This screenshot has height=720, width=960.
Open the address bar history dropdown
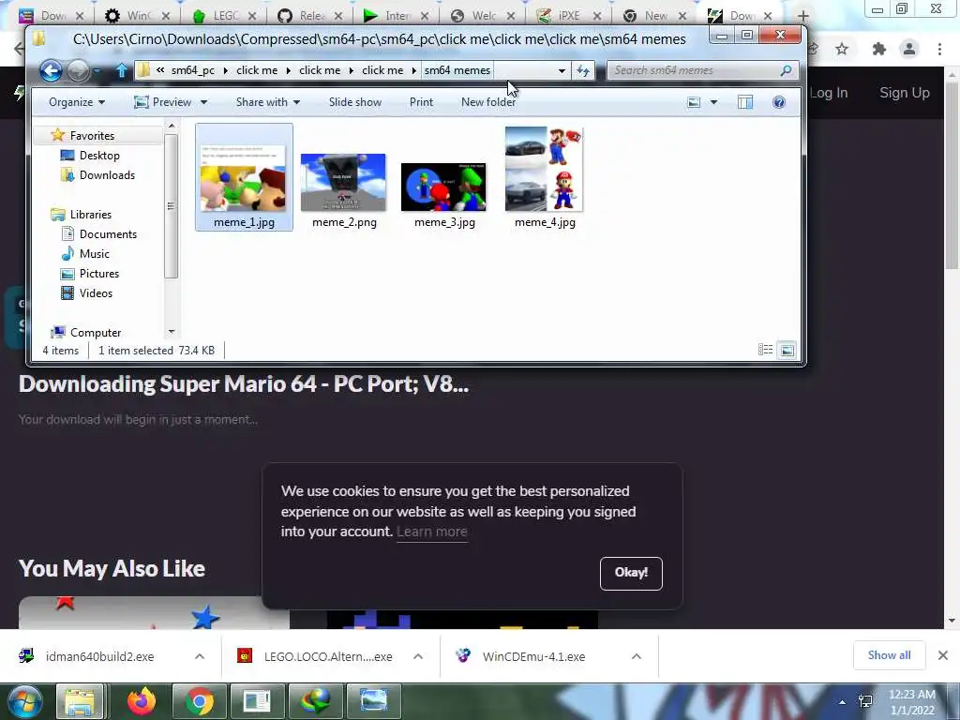(562, 71)
